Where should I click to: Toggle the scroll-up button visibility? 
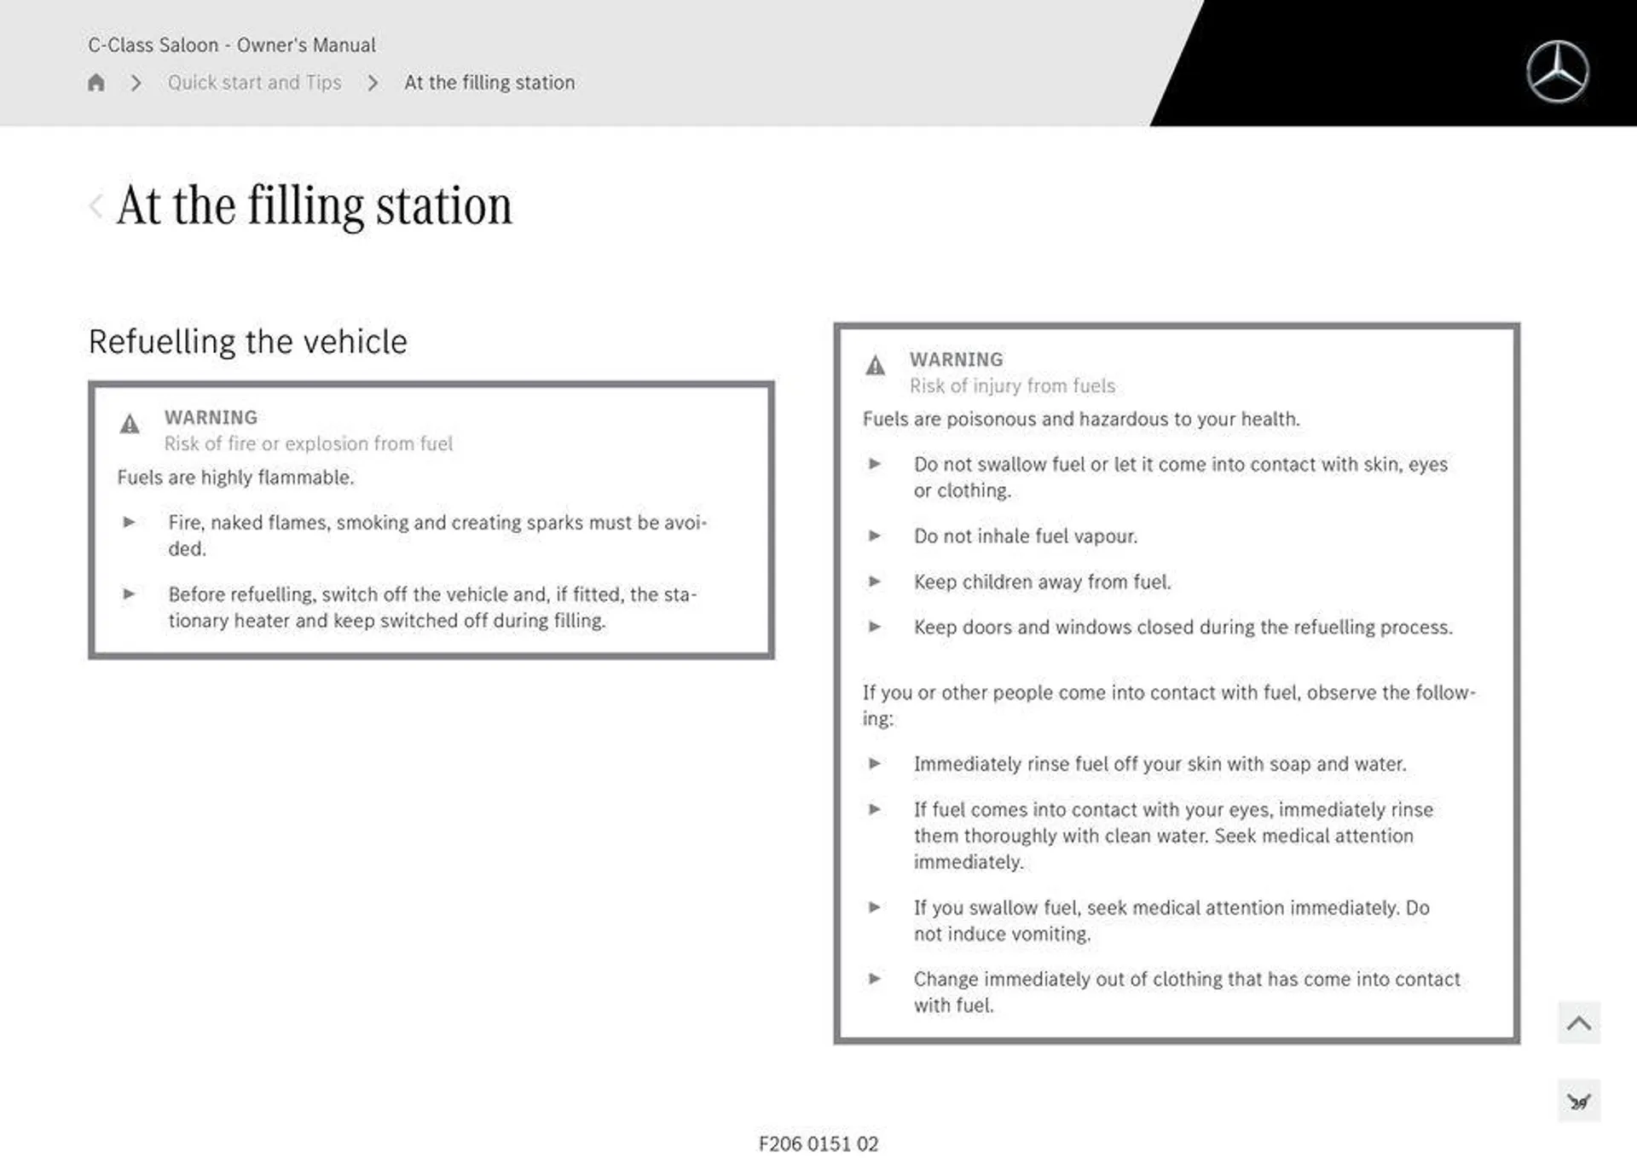(x=1581, y=1022)
